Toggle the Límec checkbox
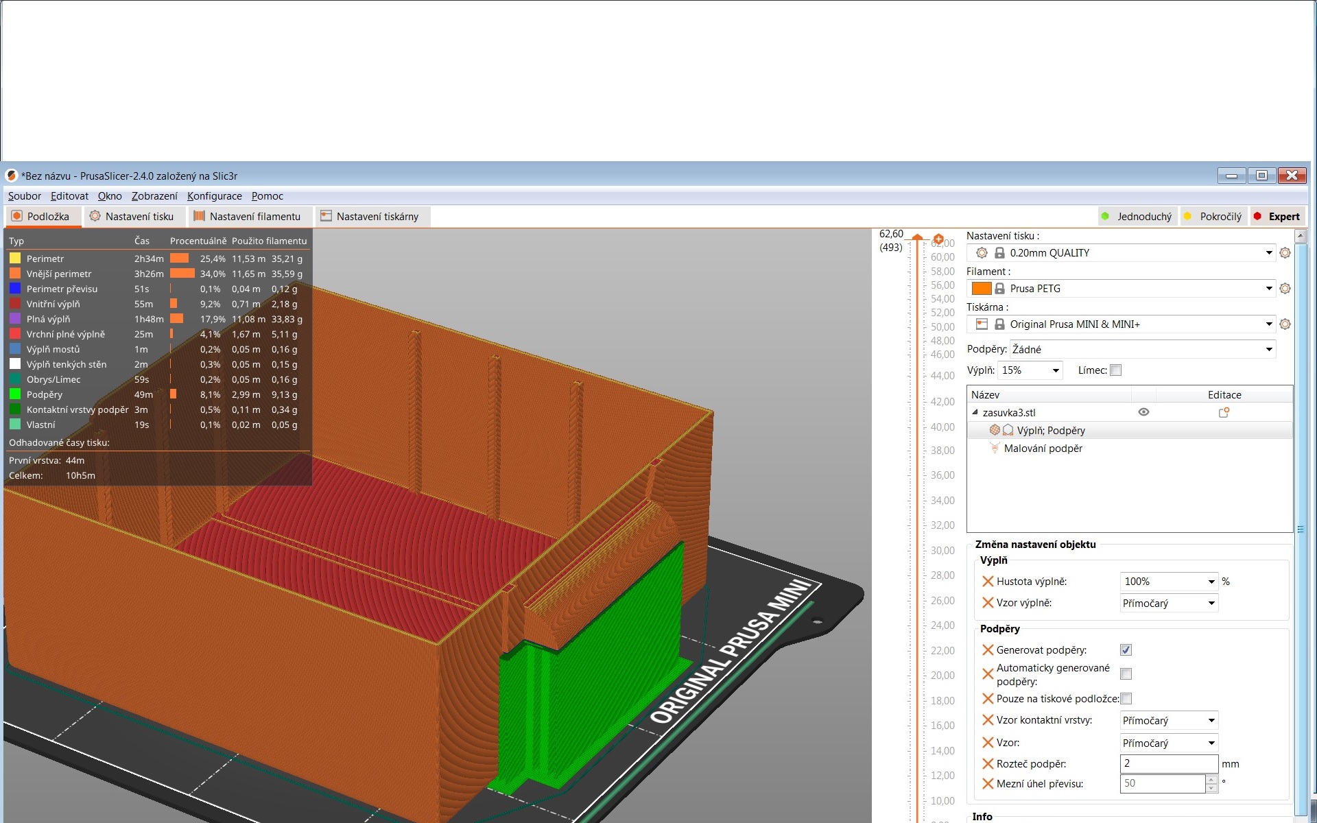The image size is (1317, 823). pos(1116,370)
